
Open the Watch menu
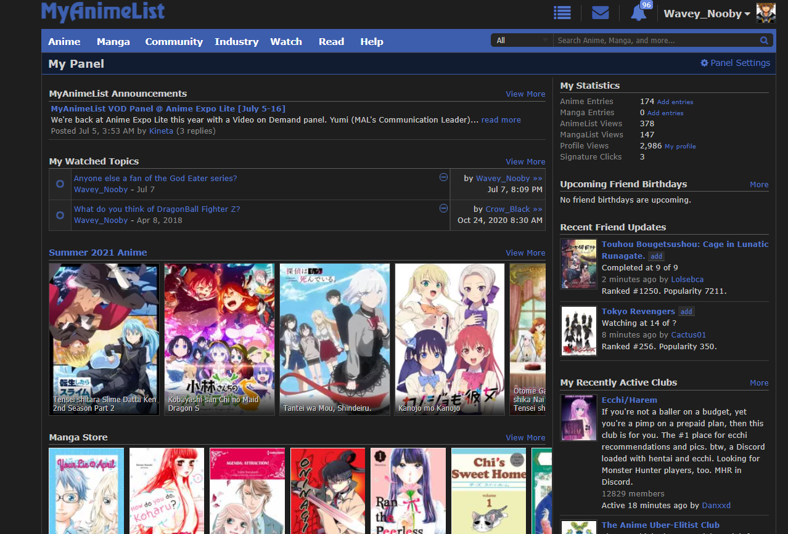(x=286, y=41)
